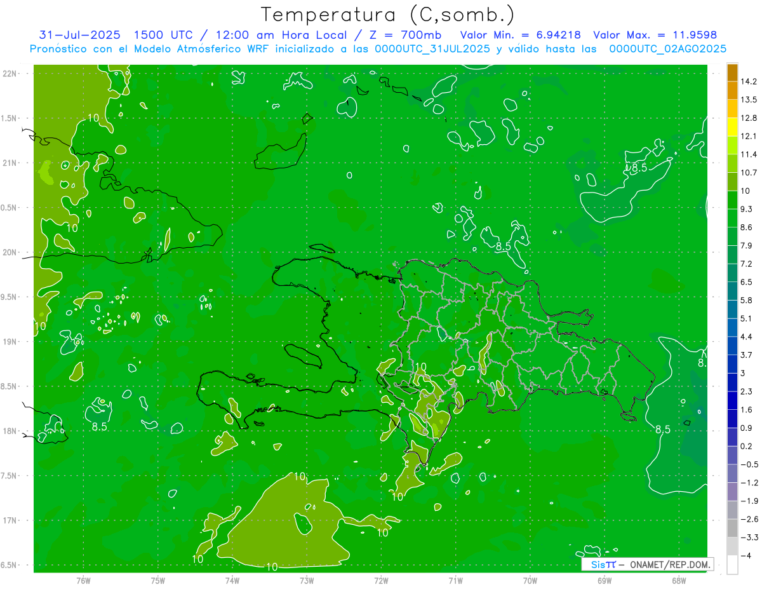
Task: Click the '11.4' colorbar value
Action: 749,154
